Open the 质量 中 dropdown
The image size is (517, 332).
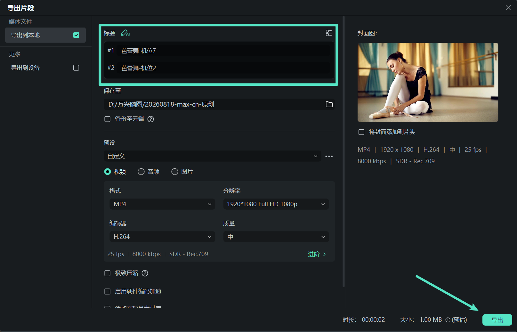pos(276,237)
